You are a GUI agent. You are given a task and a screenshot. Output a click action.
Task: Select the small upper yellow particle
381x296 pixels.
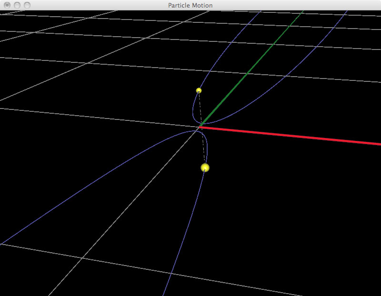pyautogui.click(x=199, y=90)
